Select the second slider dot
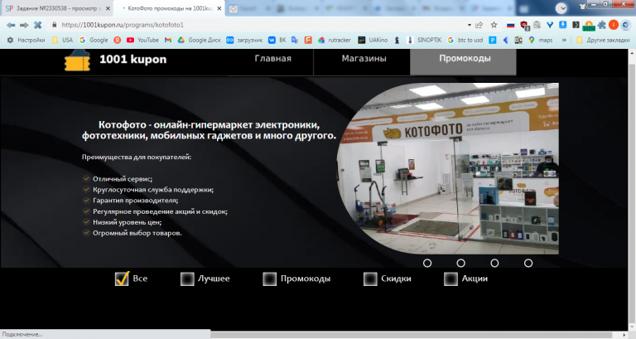 point(460,263)
